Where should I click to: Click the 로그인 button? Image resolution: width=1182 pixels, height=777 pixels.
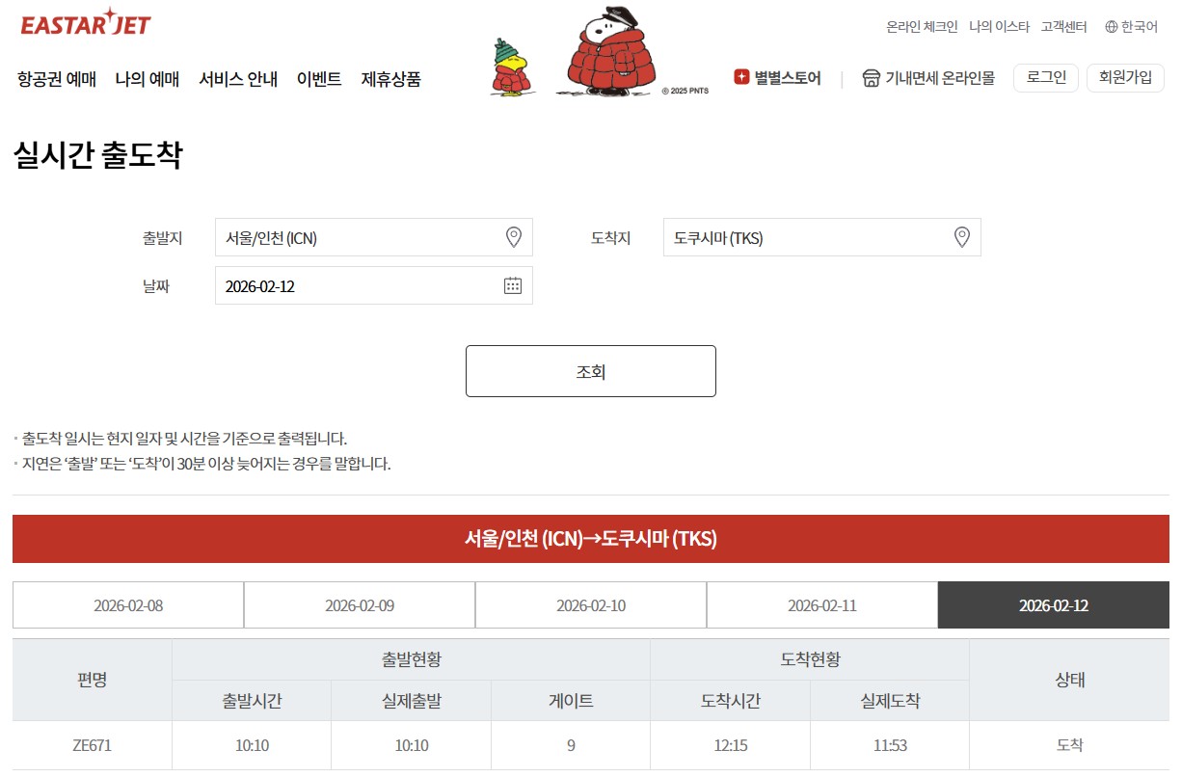click(1045, 78)
